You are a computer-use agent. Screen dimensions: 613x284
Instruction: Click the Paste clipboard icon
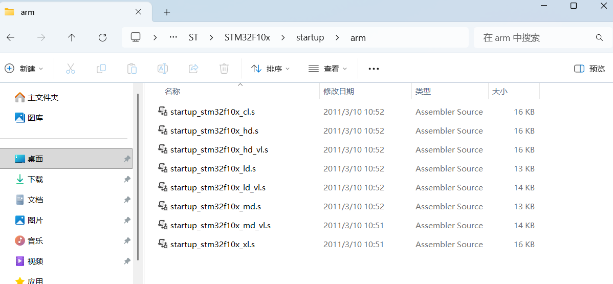point(132,69)
